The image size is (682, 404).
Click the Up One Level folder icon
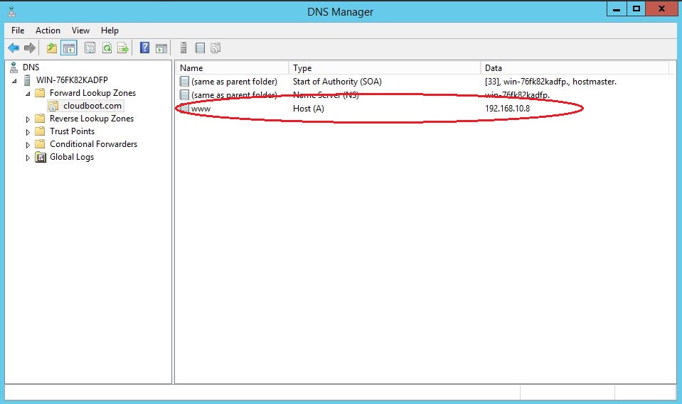[51, 48]
